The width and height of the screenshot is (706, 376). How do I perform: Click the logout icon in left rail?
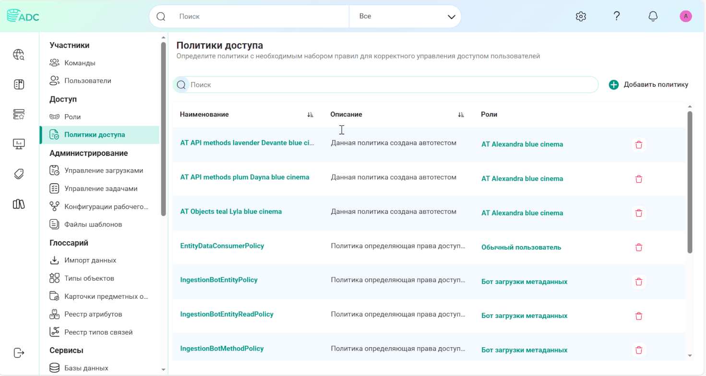(x=19, y=353)
